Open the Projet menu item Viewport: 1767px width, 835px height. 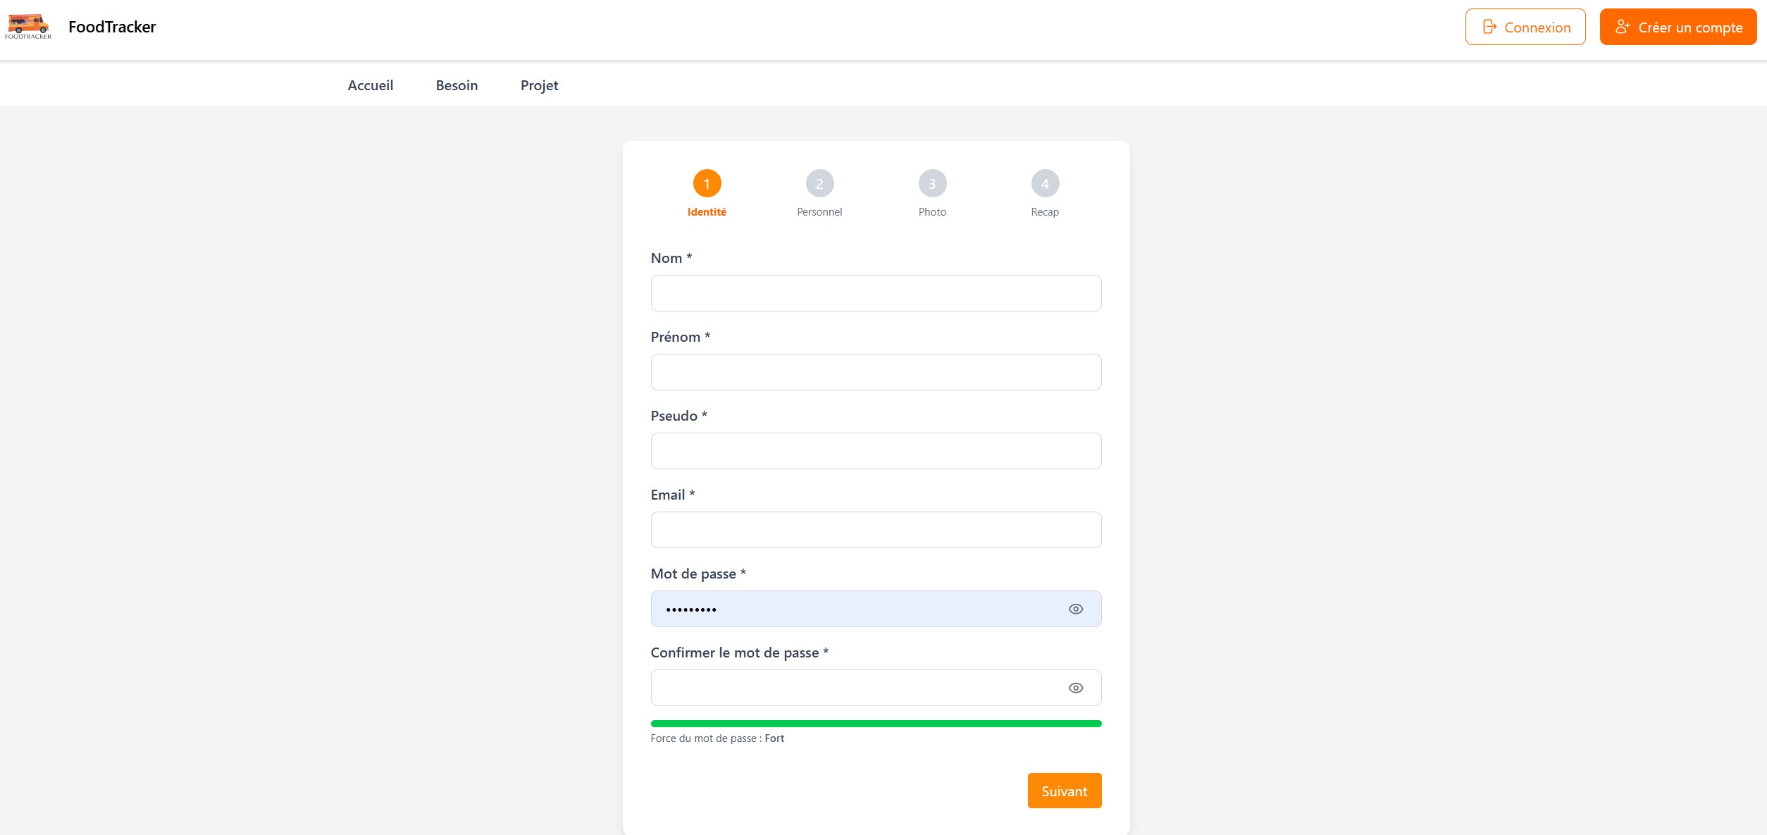tap(539, 85)
